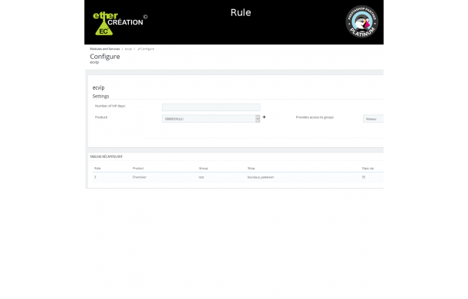Click the arrow icon beside the Product select
This screenshot has width=468, height=299.
coord(264,117)
